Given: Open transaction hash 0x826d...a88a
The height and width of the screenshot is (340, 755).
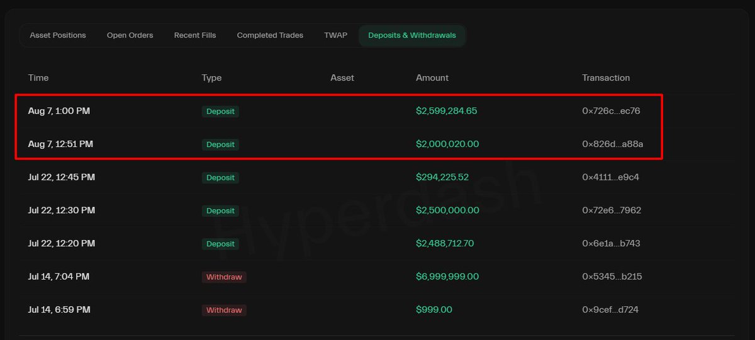Looking at the screenshot, I should pyautogui.click(x=613, y=145).
